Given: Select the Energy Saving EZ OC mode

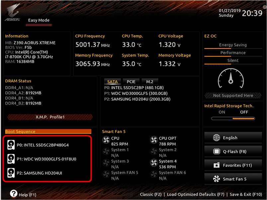Looking at the screenshot, I should 233,45.
